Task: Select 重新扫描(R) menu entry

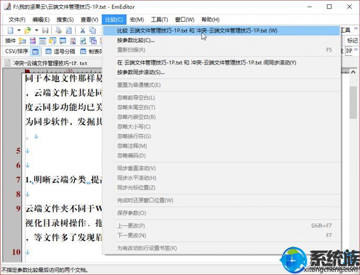Action: [x=221, y=50]
